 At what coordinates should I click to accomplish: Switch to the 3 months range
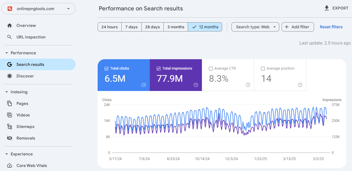click(176, 27)
